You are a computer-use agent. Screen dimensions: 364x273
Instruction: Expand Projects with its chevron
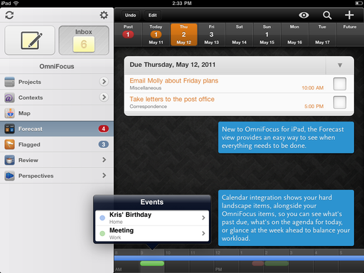click(x=104, y=82)
